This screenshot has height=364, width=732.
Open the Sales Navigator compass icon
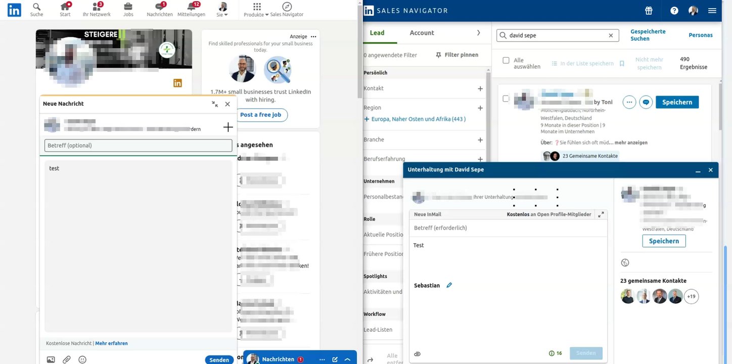pyautogui.click(x=287, y=10)
